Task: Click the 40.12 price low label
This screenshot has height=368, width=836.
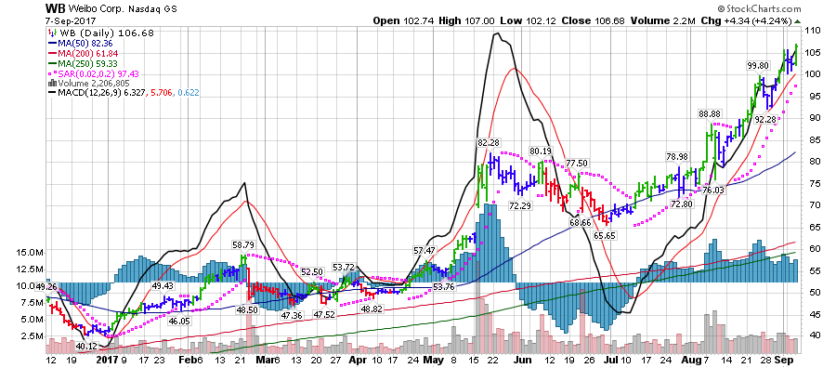Action: [86, 346]
